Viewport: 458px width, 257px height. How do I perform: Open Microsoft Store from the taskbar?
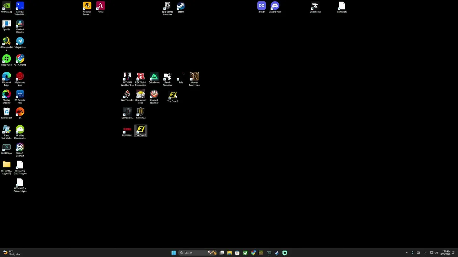tap(237, 253)
